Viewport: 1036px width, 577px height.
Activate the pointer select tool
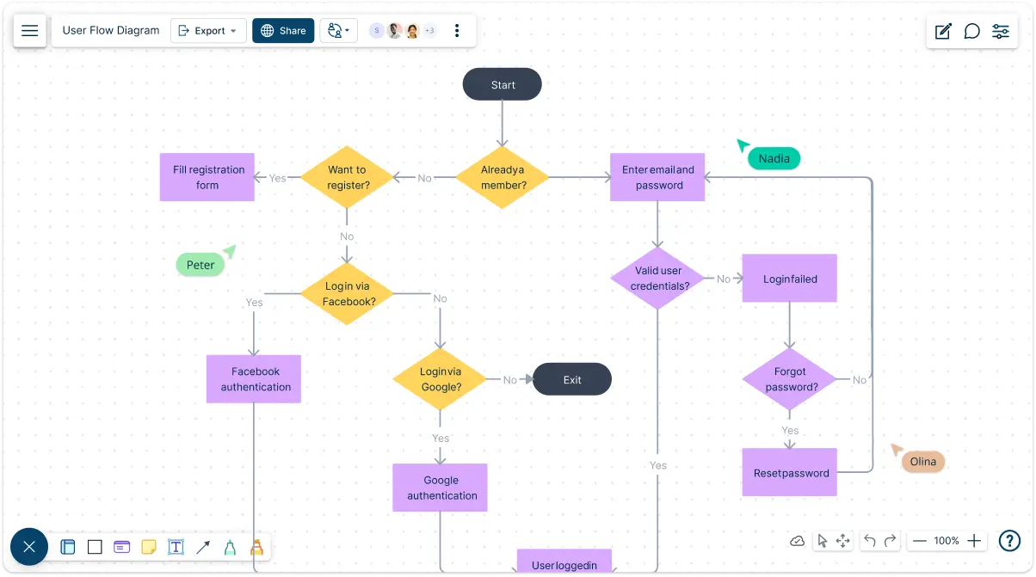(x=822, y=541)
